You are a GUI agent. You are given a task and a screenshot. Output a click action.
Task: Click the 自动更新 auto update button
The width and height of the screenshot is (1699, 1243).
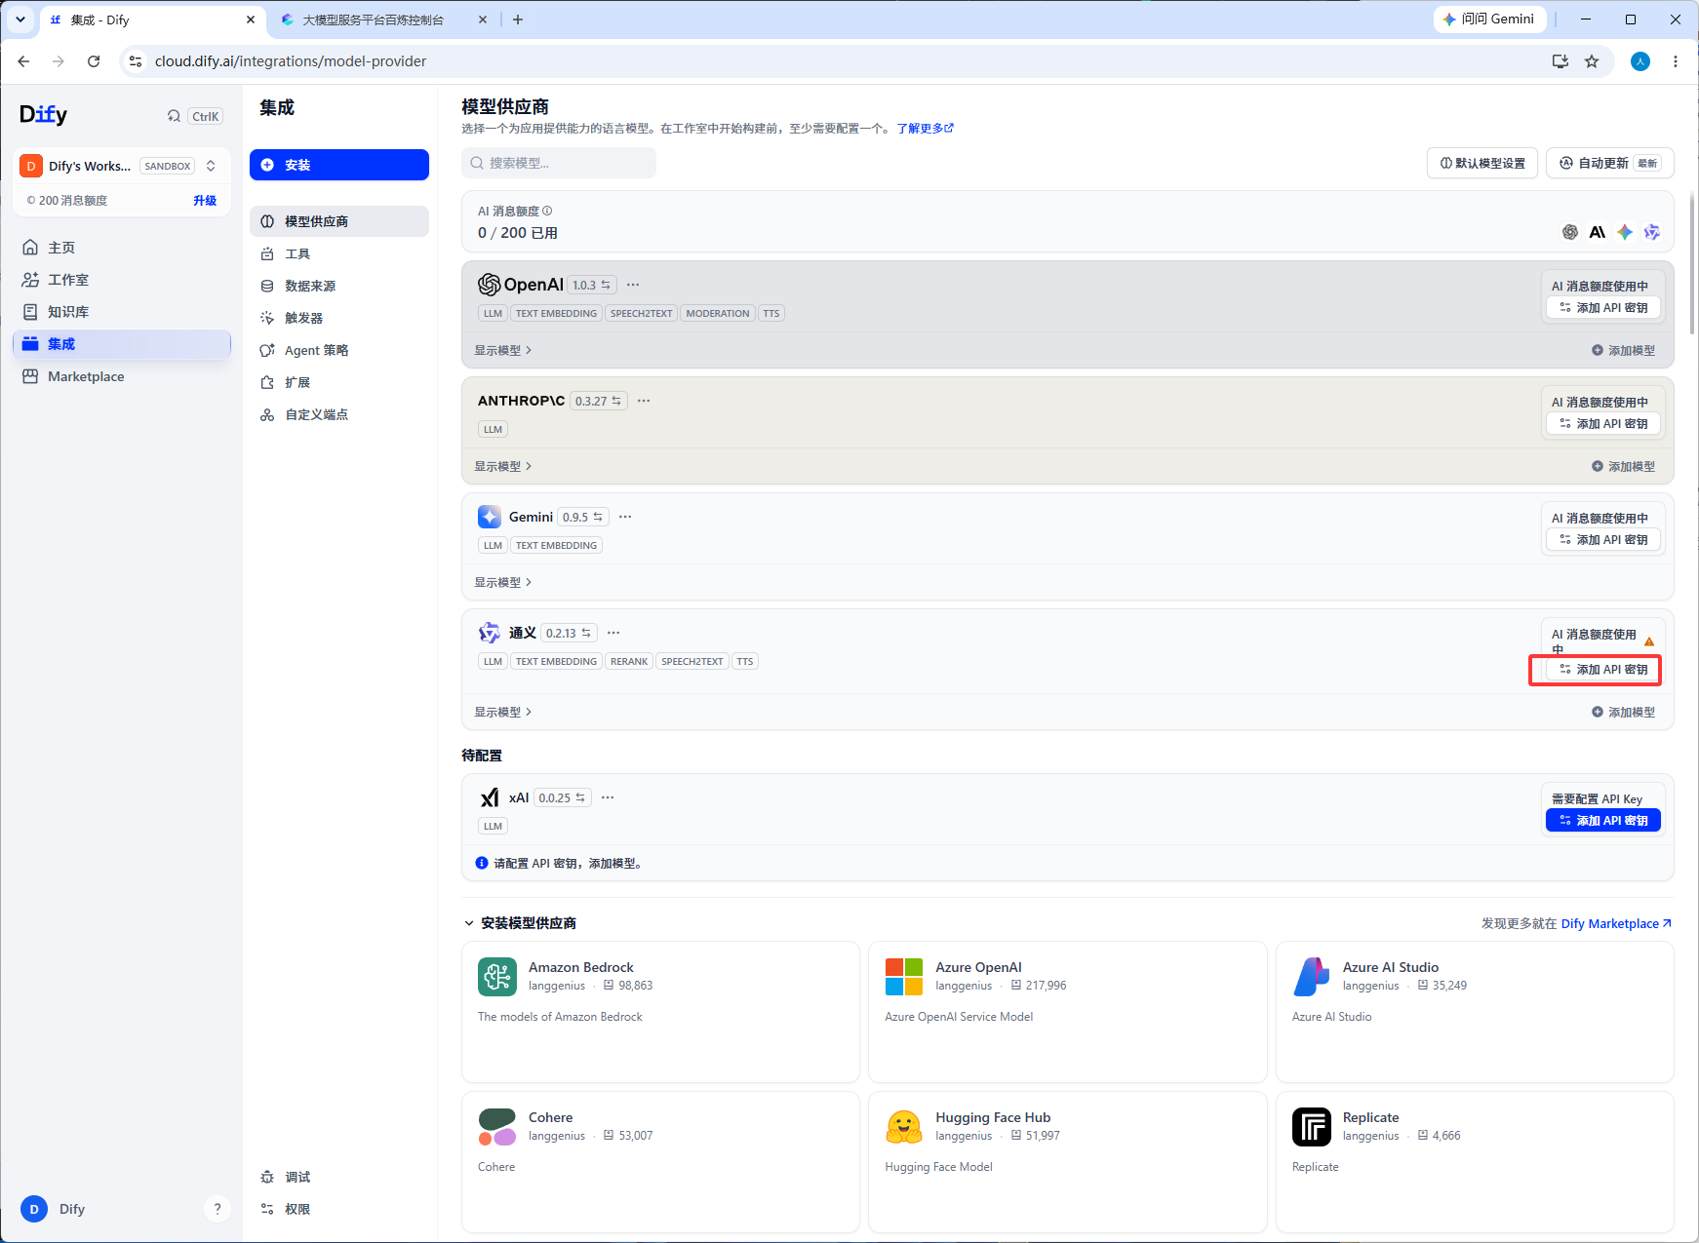[1610, 163]
